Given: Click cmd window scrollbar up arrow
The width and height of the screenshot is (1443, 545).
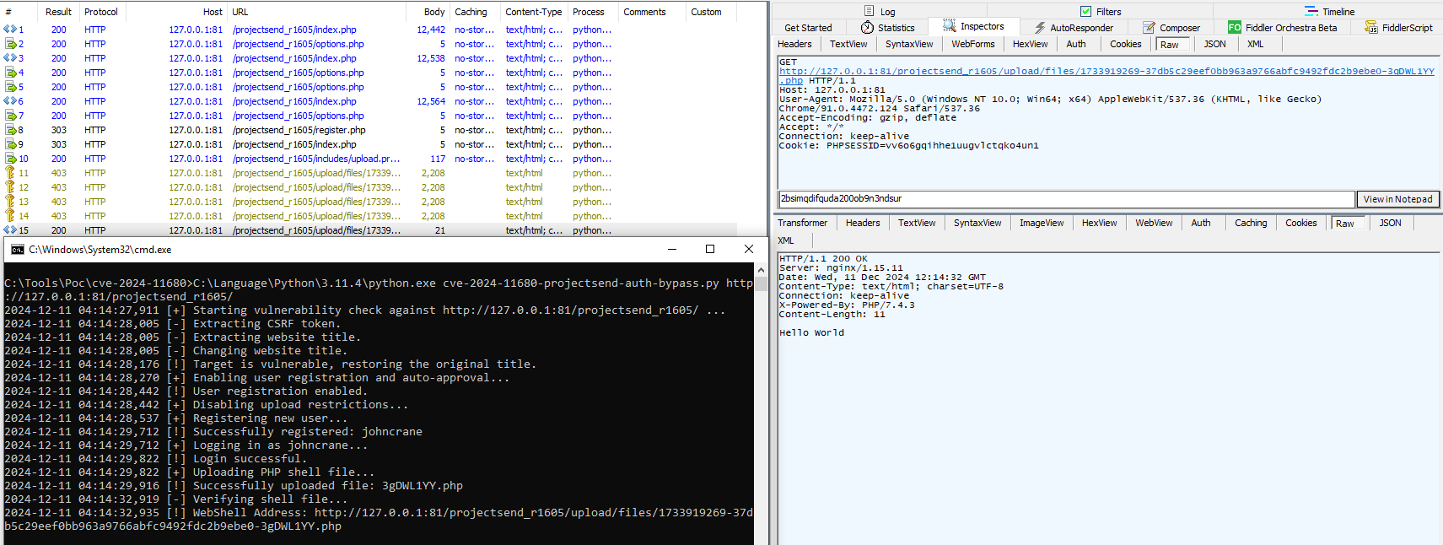Looking at the screenshot, I should pos(762,270).
